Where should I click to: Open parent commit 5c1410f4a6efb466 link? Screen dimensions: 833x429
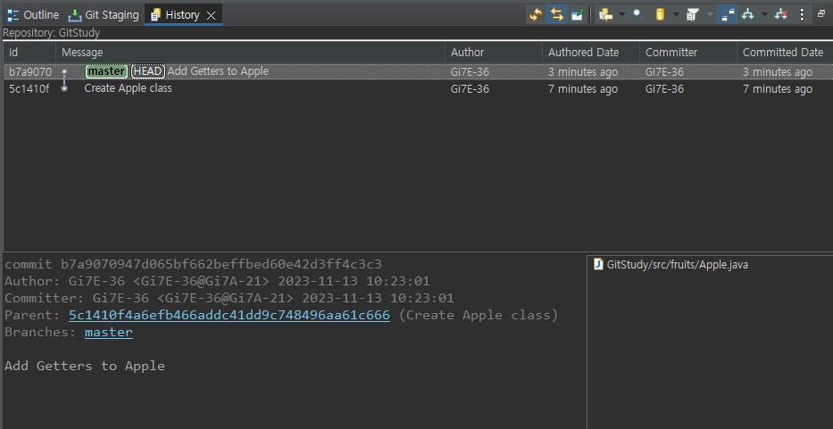[x=229, y=315]
